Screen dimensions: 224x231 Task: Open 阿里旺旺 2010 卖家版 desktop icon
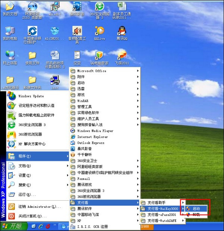click(32, 7)
